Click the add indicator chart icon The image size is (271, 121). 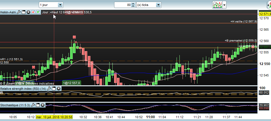[217, 5]
